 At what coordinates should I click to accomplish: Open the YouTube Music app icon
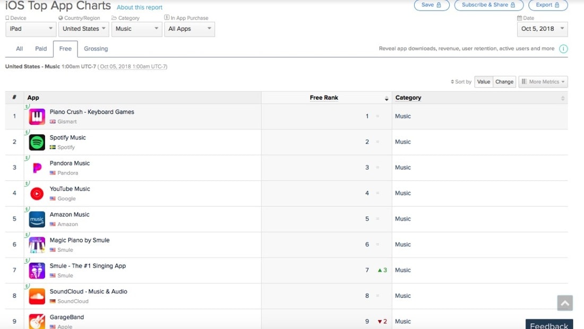pyautogui.click(x=37, y=194)
